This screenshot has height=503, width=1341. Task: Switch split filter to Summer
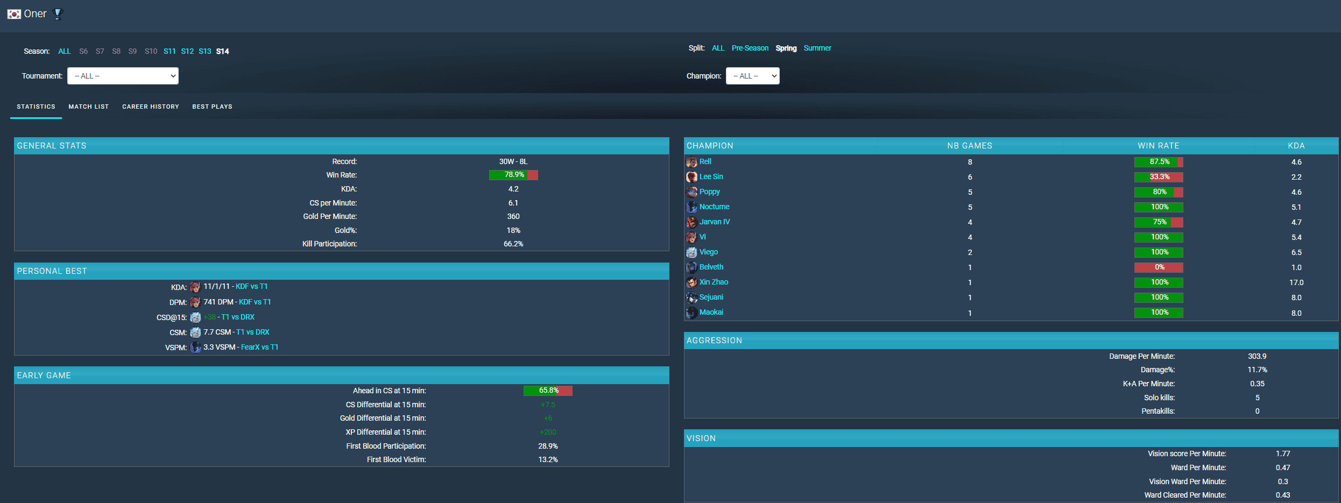[817, 48]
